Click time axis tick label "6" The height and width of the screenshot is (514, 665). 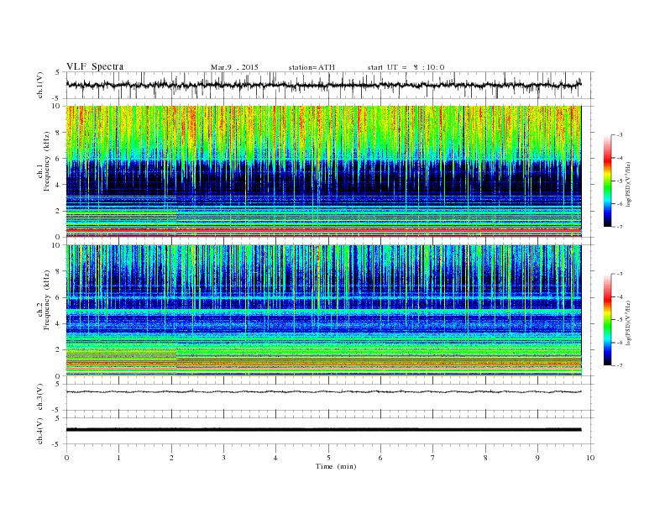click(380, 458)
